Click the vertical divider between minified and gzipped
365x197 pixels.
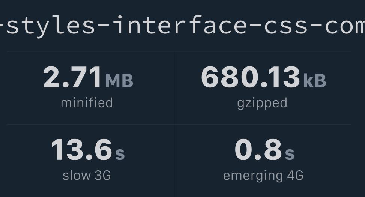[x=176, y=87]
